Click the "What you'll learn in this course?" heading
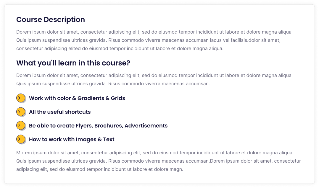The image size is (319, 188). [x=73, y=63]
